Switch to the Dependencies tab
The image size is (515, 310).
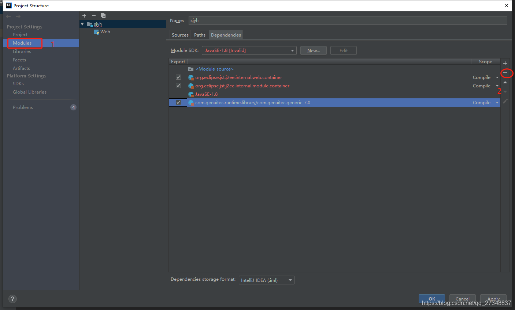point(226,35)
